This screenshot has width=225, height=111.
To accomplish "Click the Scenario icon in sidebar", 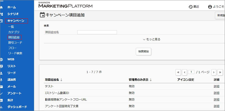I will tap(1, 14).
